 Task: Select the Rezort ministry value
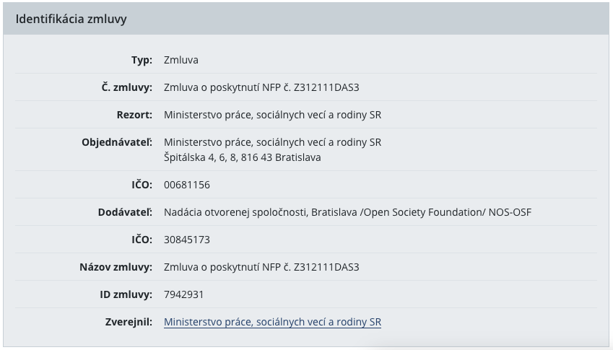(272, 115)
